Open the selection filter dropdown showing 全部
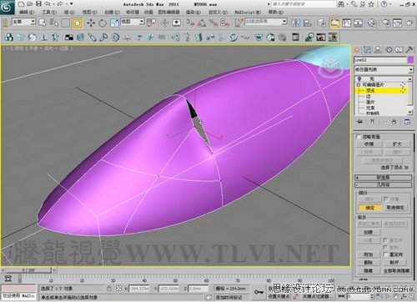 (23, 22)
